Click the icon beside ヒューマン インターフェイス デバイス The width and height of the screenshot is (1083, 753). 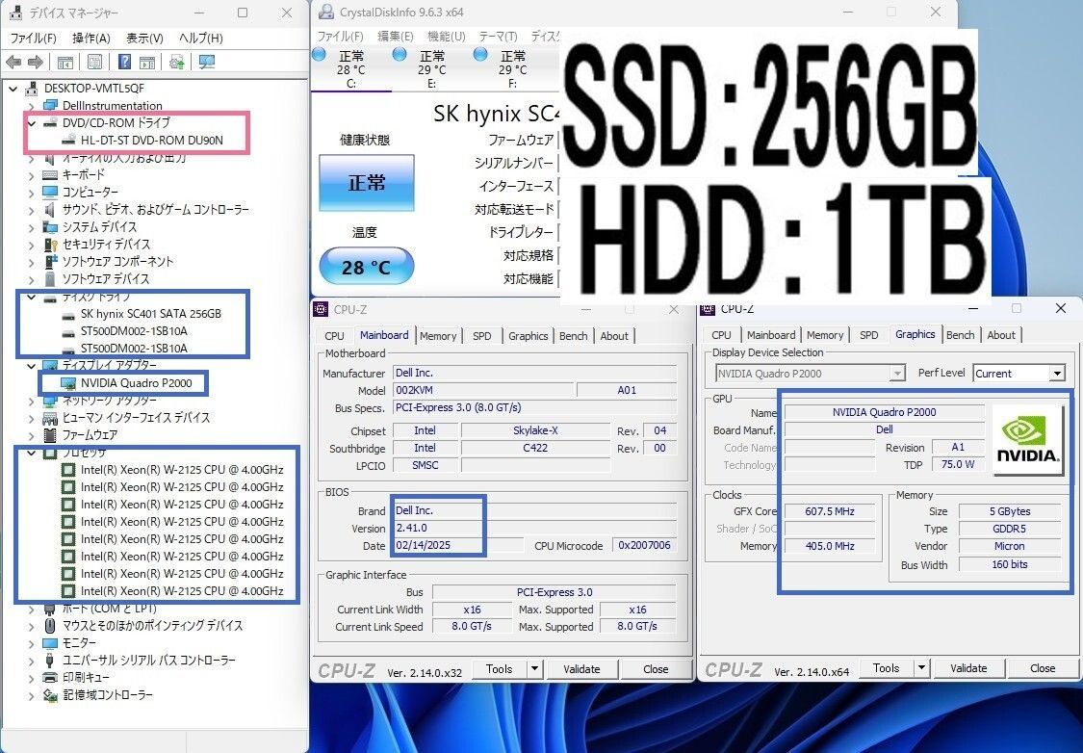click(50, 418)
